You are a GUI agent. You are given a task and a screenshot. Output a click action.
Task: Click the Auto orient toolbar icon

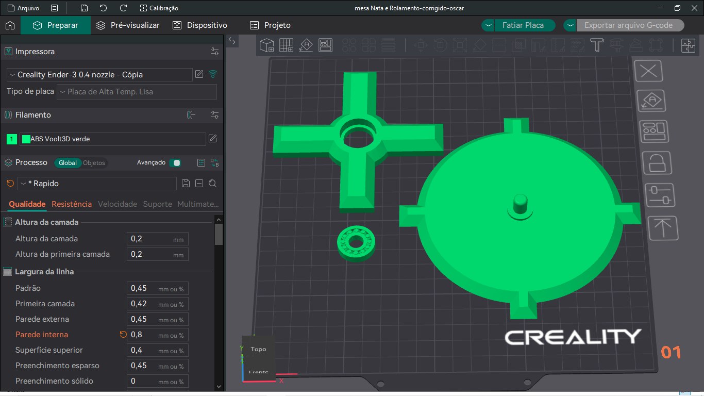pyautogui.click(x=306, y=45)
